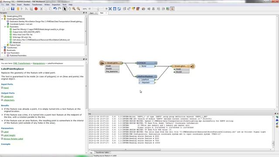This screenshot has height=157, width=279.
Task: Open the Transformers menu
Action: click(37, 5)
